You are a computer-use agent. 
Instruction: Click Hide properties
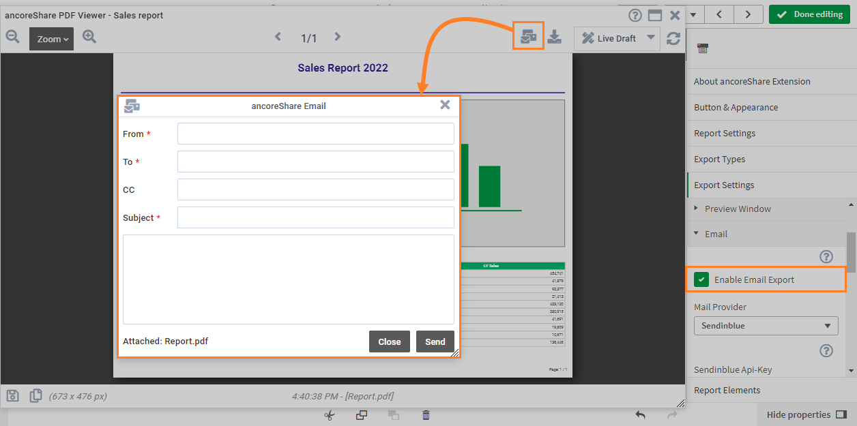click(807, 414)
